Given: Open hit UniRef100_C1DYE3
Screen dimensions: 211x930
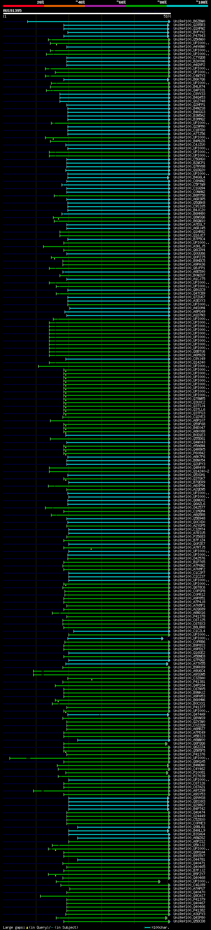Looking at the screenshot, I should pos(189,417).
